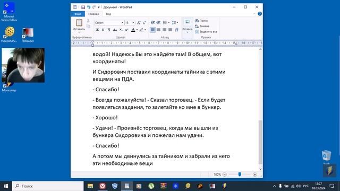This screenshot has width=340, height=191.
Task: Open Vivaldi browser from the taskbar
Action: pos(103,186)
